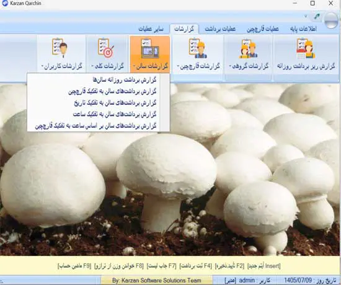Expand the quick access toolbar customize arrow
The image size is (341, 285).
coord(306,16)
